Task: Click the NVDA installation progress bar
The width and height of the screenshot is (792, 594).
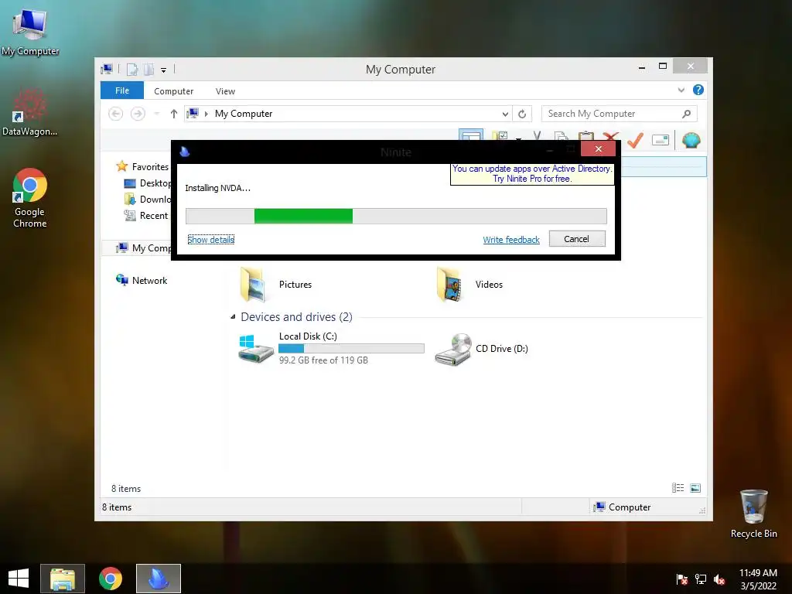Action: [x=396, y=217]
